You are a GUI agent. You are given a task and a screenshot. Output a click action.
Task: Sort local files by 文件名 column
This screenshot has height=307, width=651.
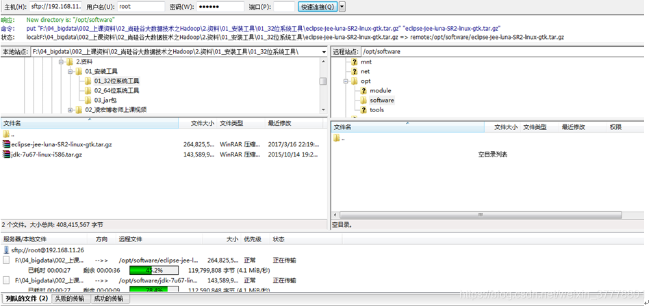[90, 123]
